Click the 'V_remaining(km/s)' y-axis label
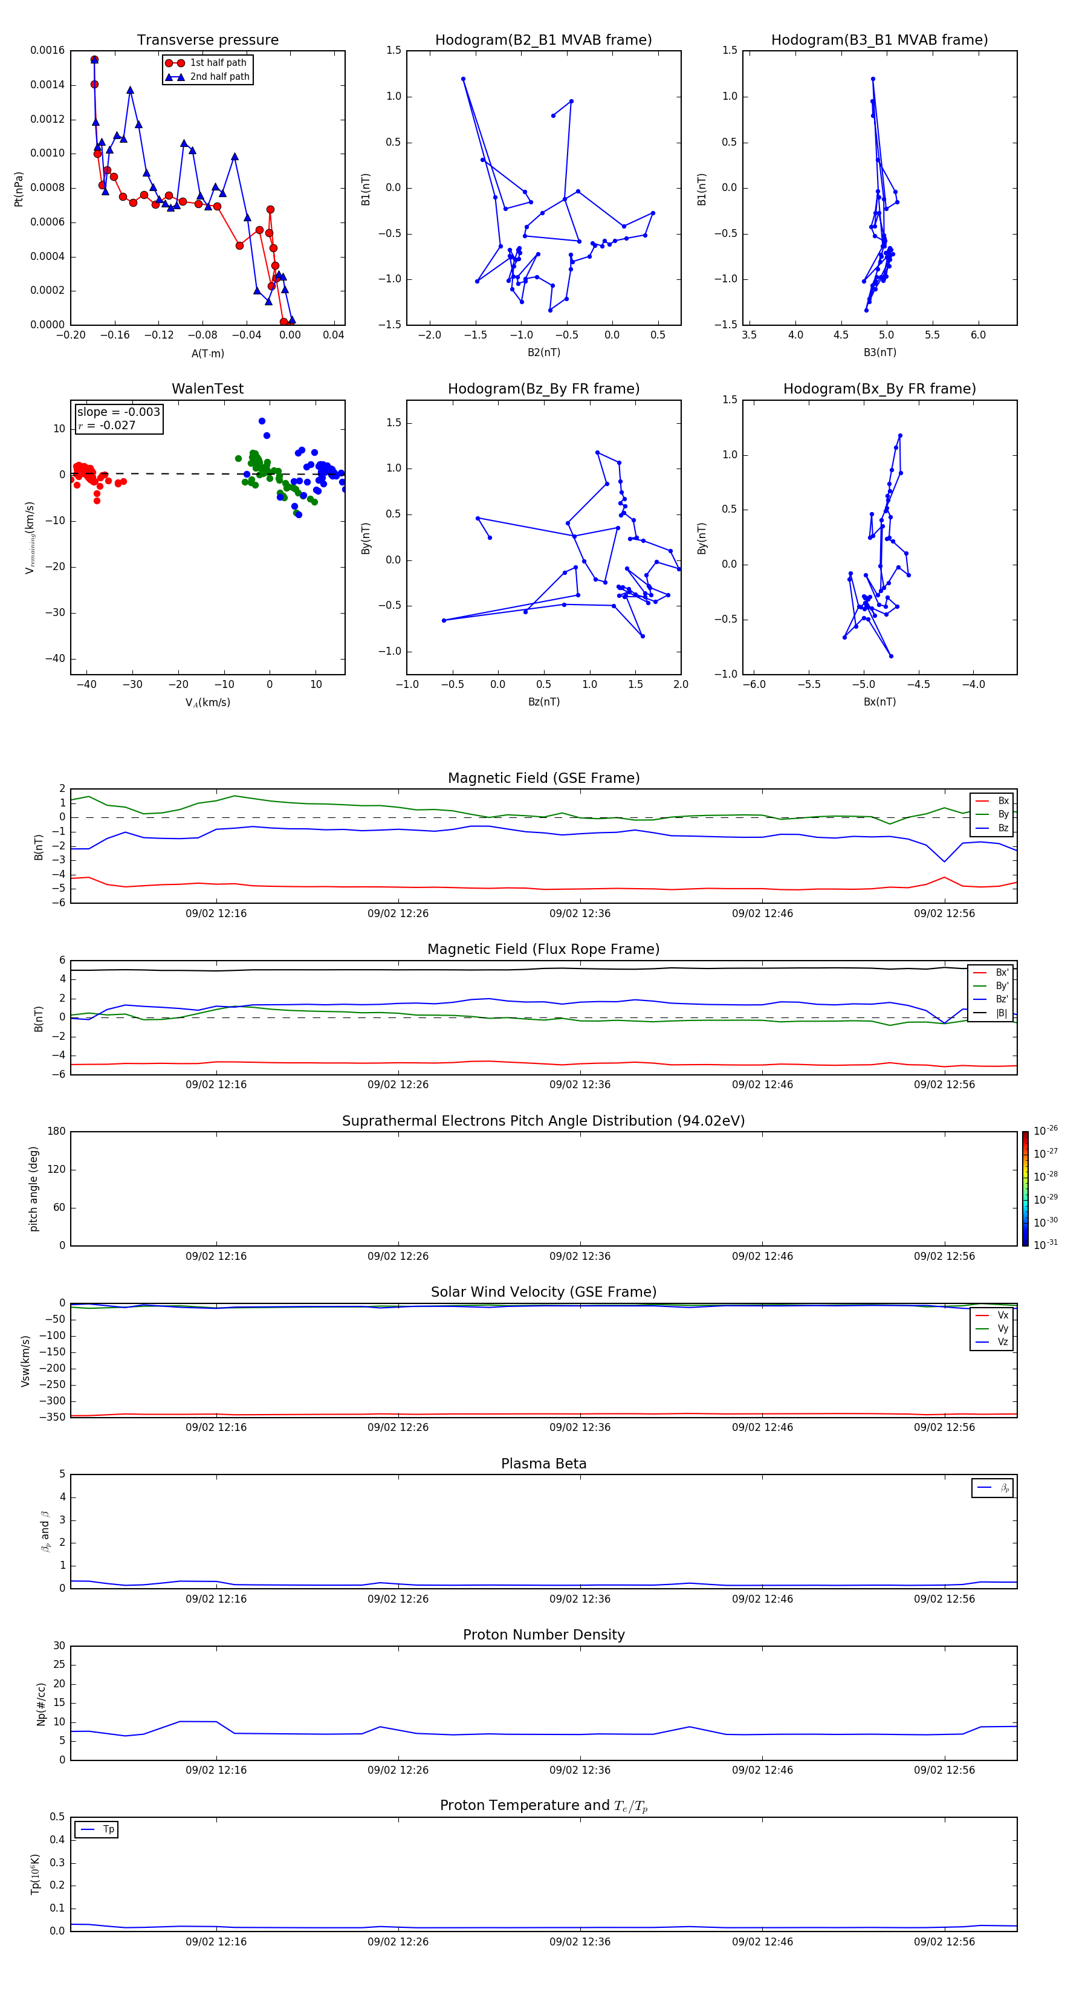This screenshot has height=1995, width=1088. tap(30, 537)
